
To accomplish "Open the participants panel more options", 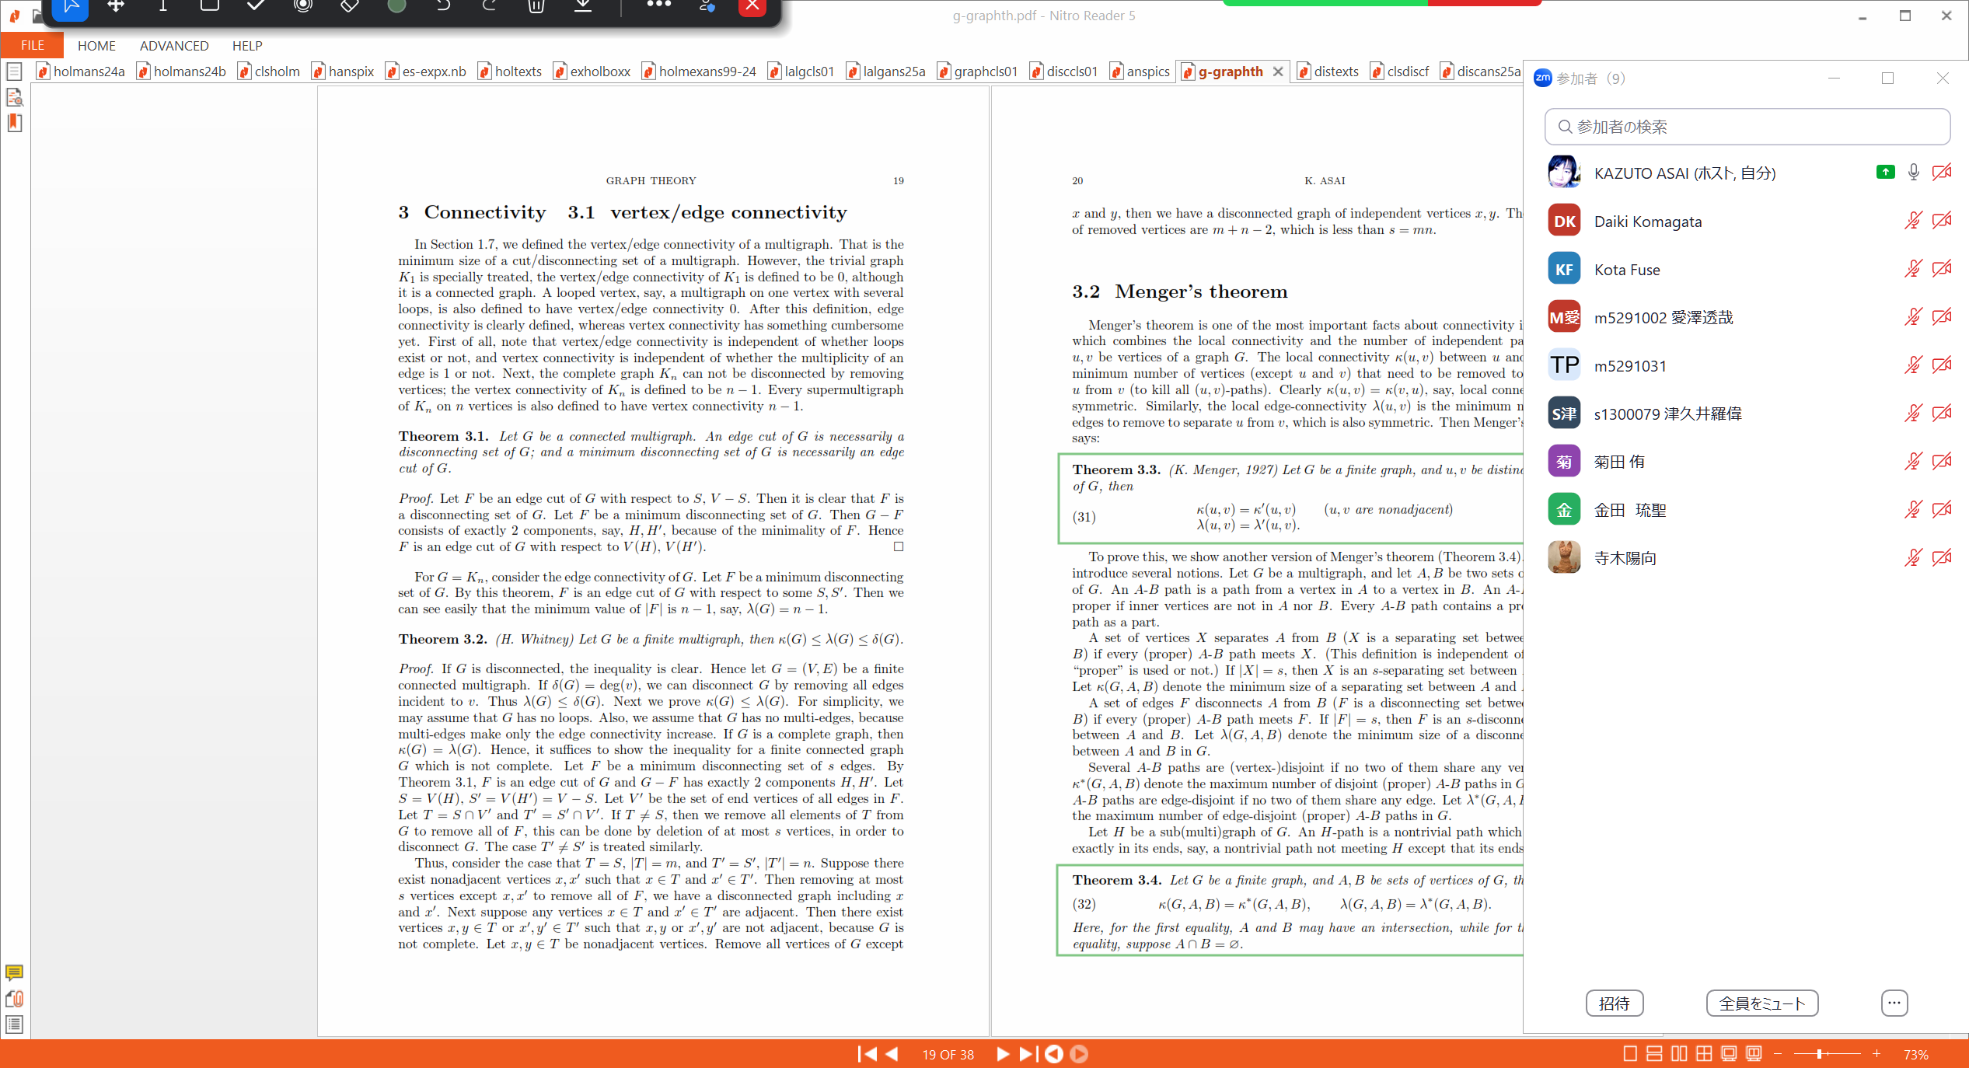I will (x=1894, y=1003).
